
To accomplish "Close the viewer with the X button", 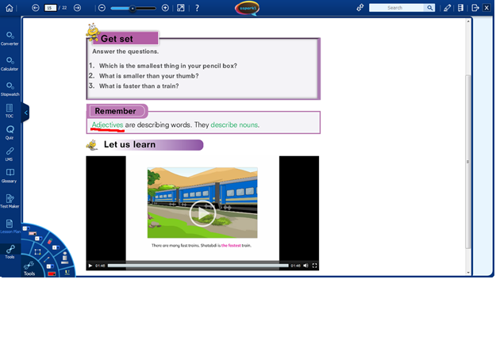I will click(x=486, y=8).
